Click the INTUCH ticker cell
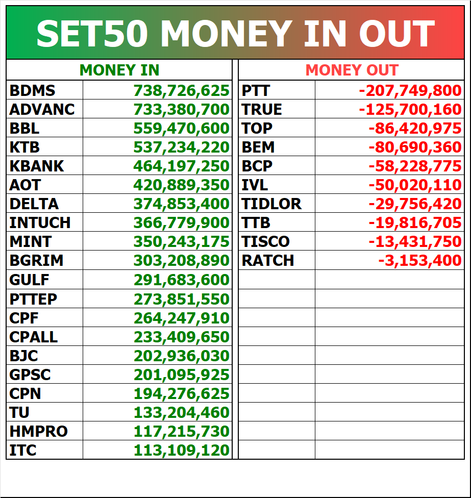 coord(45,222)
